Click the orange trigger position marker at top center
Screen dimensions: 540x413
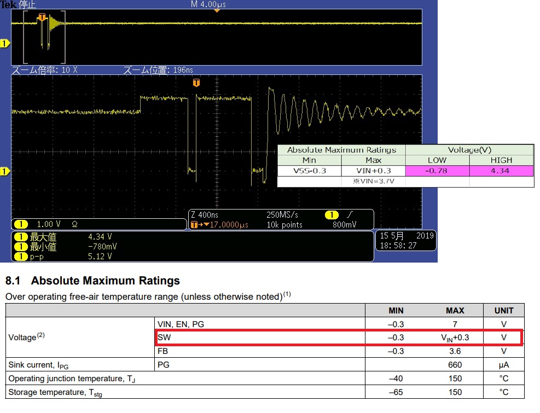tap(217, 11)
